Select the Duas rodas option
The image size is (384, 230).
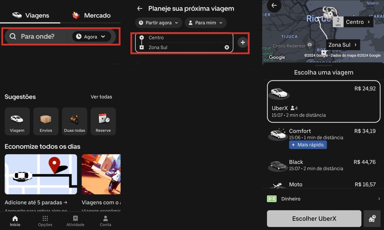click(74, 121)
